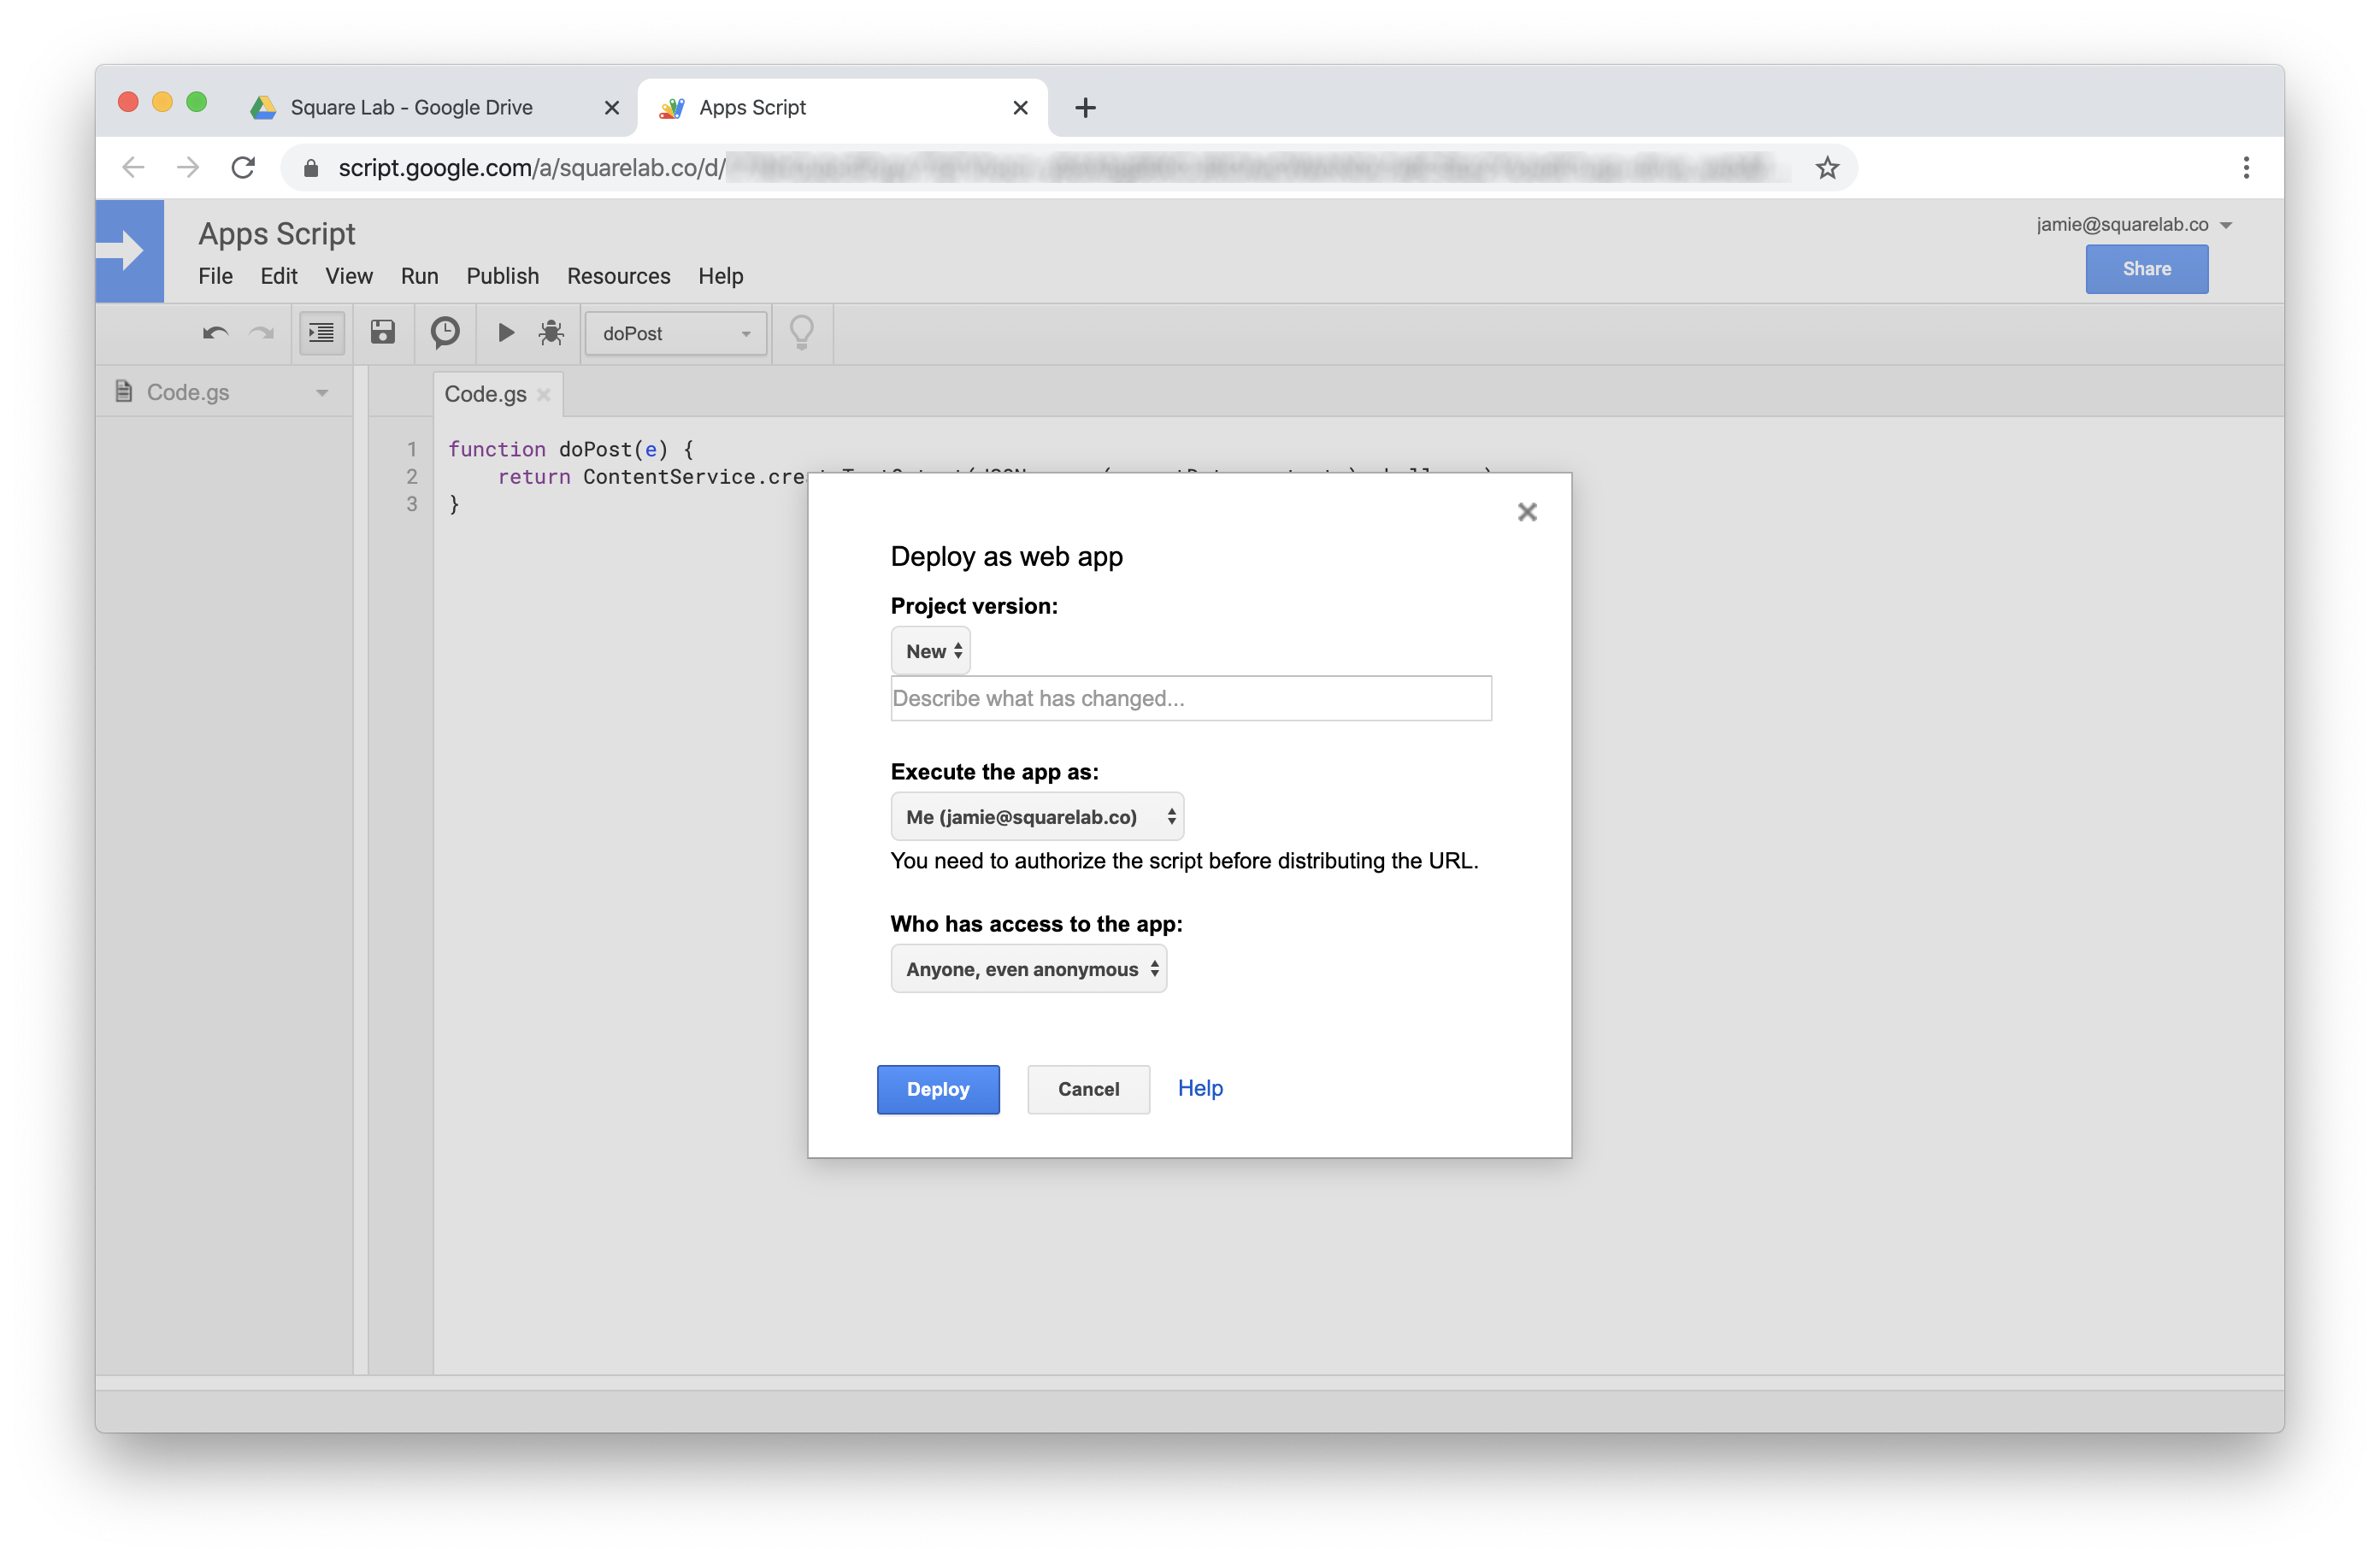
Task: Click the Run/Play icon in toolbar
Action: pos(504,332)
